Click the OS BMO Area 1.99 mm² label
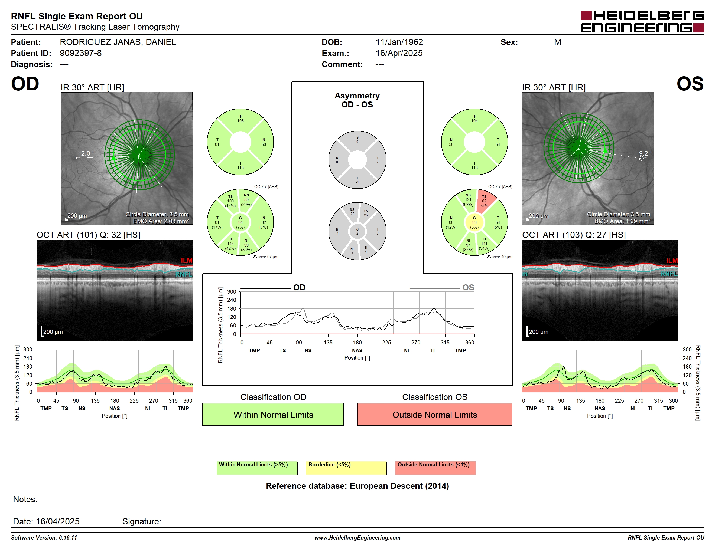The width and height of the screenshot is (715, 552). pyautogui.click(x=622, y=221)
